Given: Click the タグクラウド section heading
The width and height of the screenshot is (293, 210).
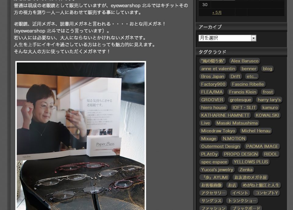Looking at the screenshot, I should (x=212, y=52).
